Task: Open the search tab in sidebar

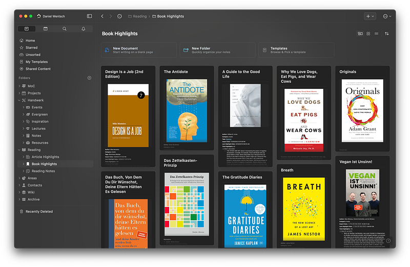Action: [x=65, y=29]
